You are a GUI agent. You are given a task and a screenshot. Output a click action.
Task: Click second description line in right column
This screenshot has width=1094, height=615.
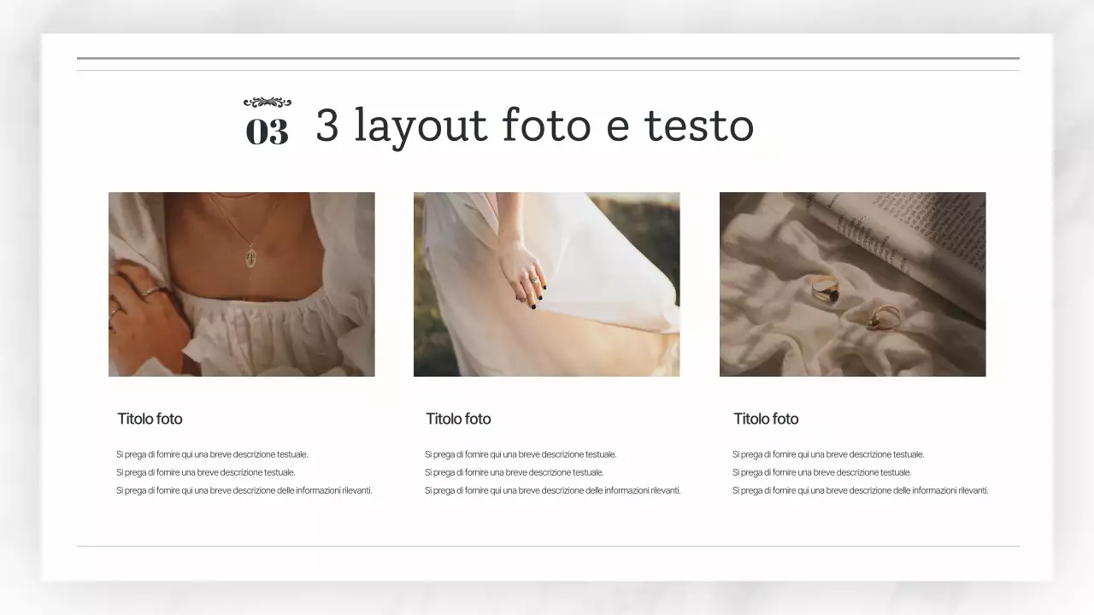click(x=821, y=472)
